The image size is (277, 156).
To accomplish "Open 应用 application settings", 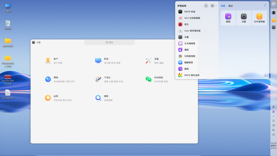I will (x=58, y=98).
